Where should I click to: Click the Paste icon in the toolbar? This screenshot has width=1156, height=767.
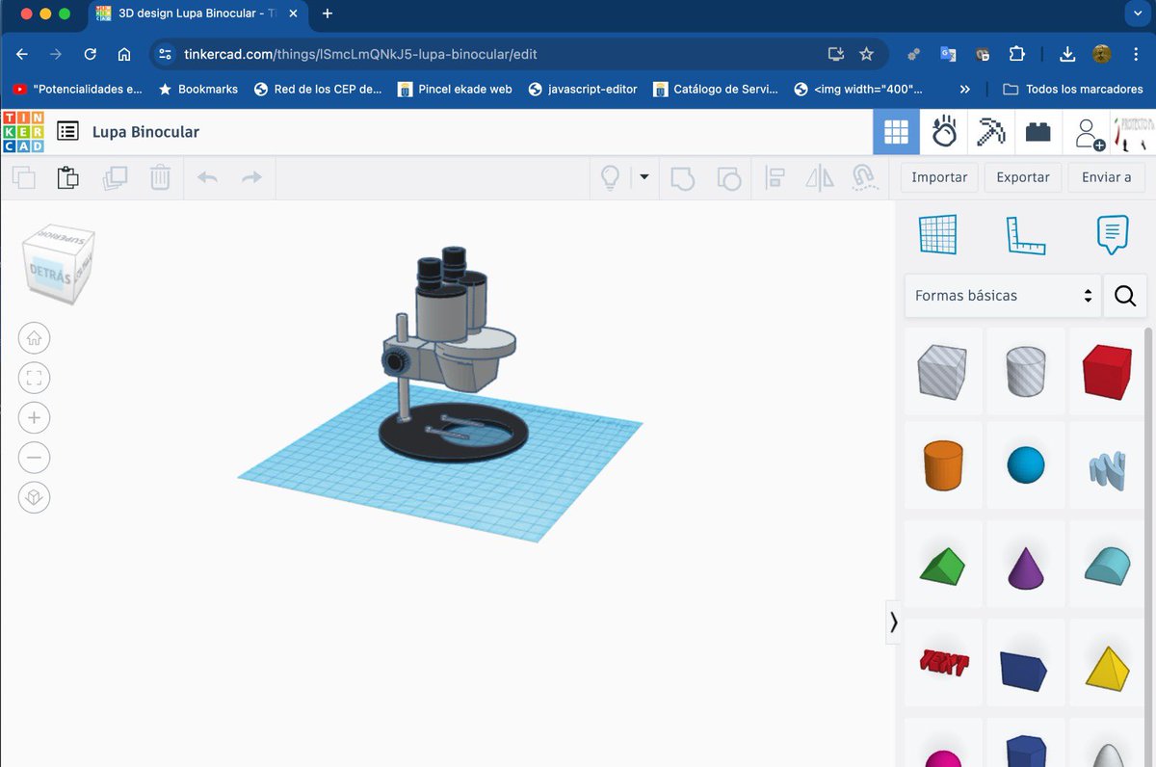tap(67, 177)
